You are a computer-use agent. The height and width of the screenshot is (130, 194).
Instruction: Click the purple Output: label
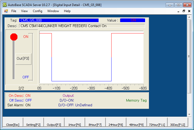[x=68, y=96]
